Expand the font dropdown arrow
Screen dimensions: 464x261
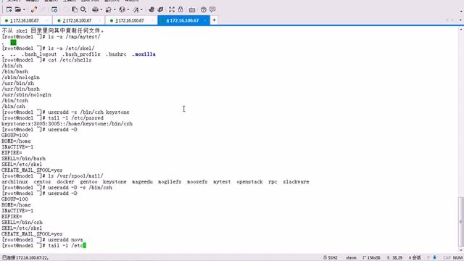coord(141,9)
